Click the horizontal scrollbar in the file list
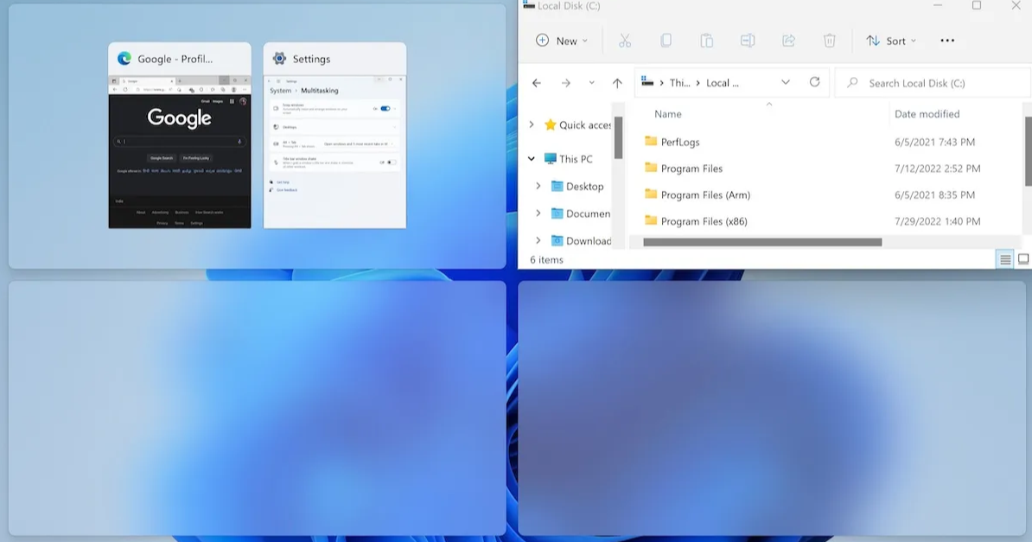 tap(762, 242)
